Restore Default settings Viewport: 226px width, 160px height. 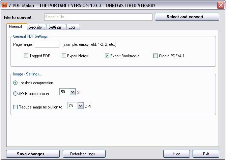(x=84, y=154)
